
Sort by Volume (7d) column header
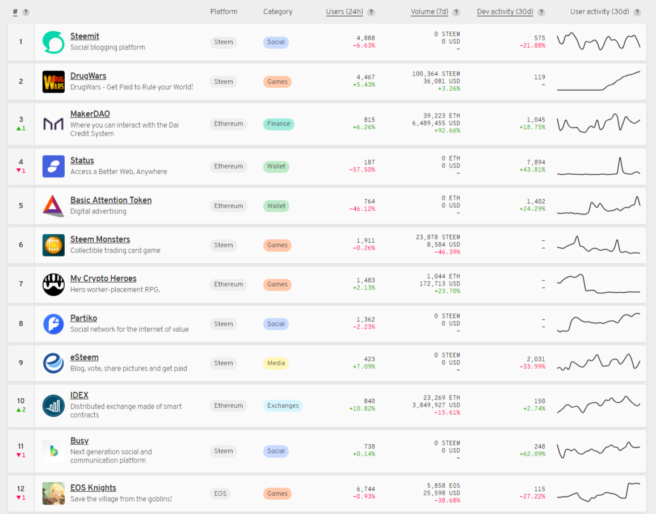click(x=429, y=12)
